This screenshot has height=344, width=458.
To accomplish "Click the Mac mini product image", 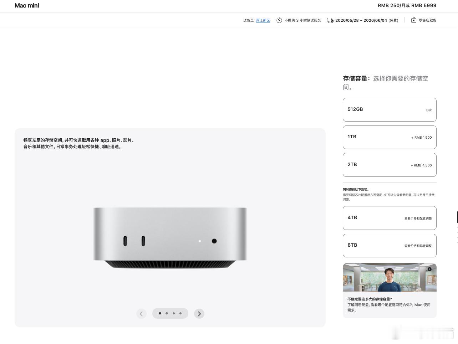I will click(x=170, y=238).
